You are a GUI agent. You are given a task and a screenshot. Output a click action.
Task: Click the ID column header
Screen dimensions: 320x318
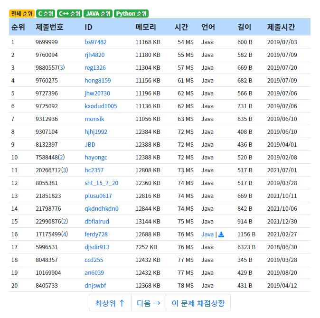88,27
